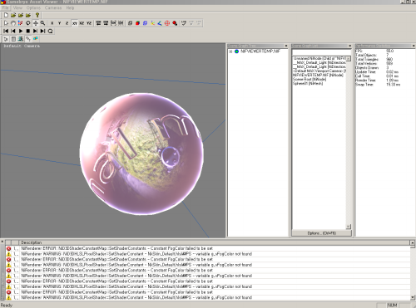Viewport: 416px width, 308px height.
Task: Click the red cube icon
Action: click(x=137, y=23)
